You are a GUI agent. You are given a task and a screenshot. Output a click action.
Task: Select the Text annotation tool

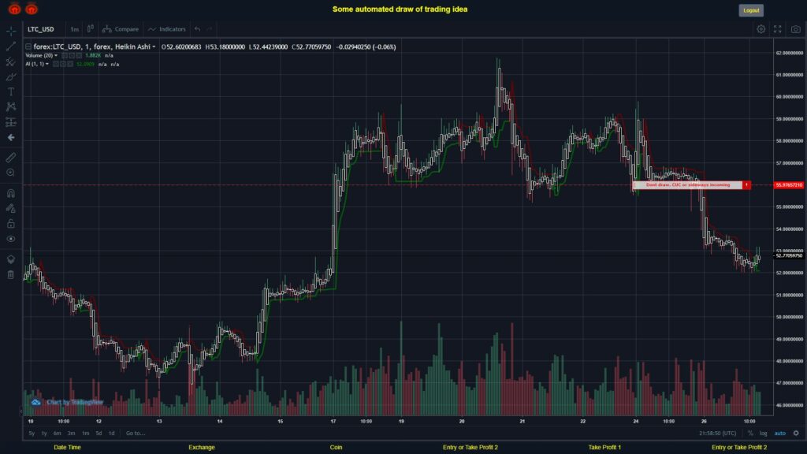coord(11,92)
